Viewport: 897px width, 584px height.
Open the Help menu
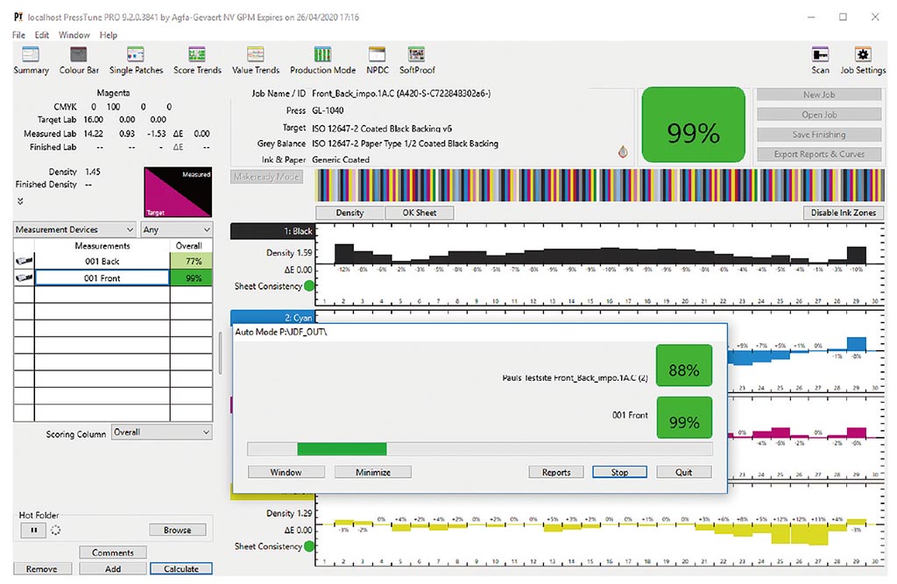point(109,35)
